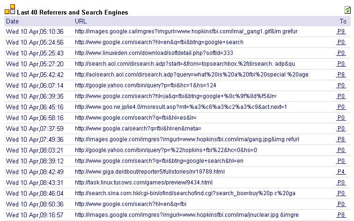This screenshot has width=354, height=221.
Task: Open P8 link for the 07:49:36 entry
Action: point(341,139)
